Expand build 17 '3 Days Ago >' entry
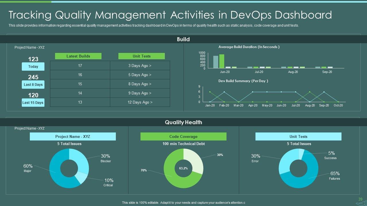The image size is (367, 206). pos(140,66)
